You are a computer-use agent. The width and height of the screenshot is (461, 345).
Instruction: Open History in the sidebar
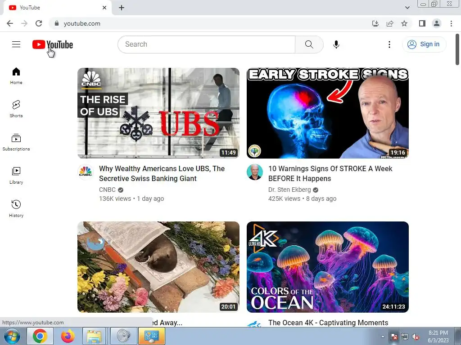[x=16, y=208]
